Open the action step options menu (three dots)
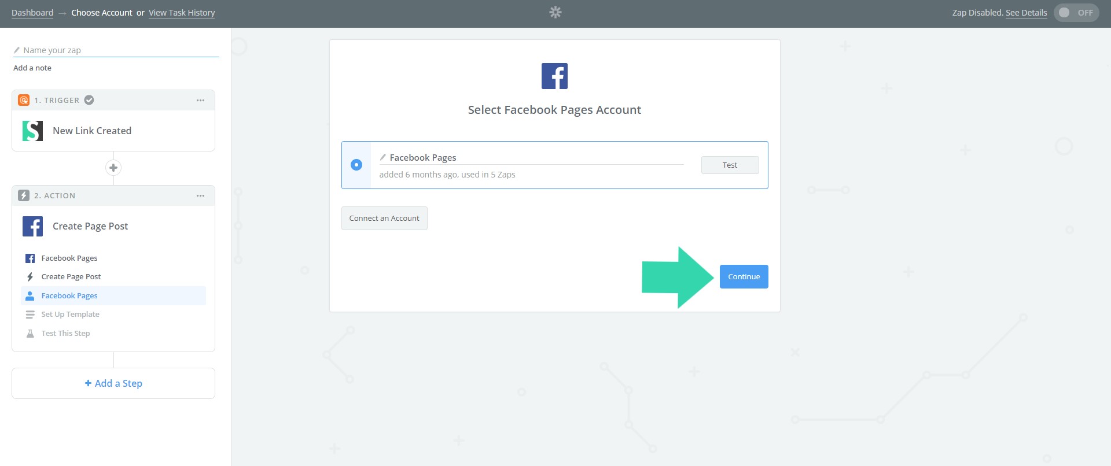 [200, 195]
